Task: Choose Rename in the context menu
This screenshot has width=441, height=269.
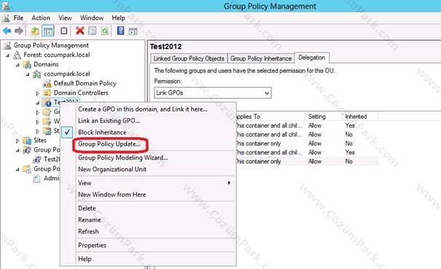Action: point(90,219)
